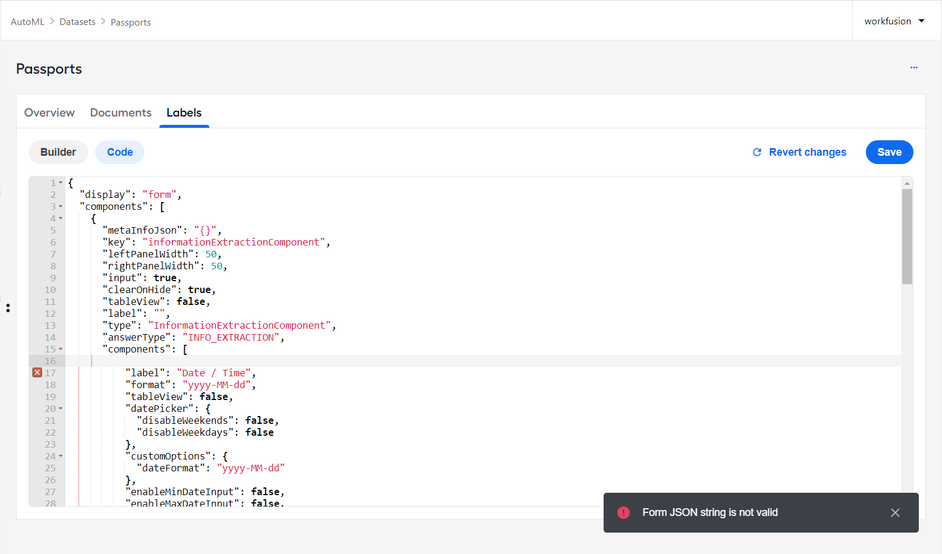Switch to Builder view
Viewport: 942px width, 554px height.
58,152
